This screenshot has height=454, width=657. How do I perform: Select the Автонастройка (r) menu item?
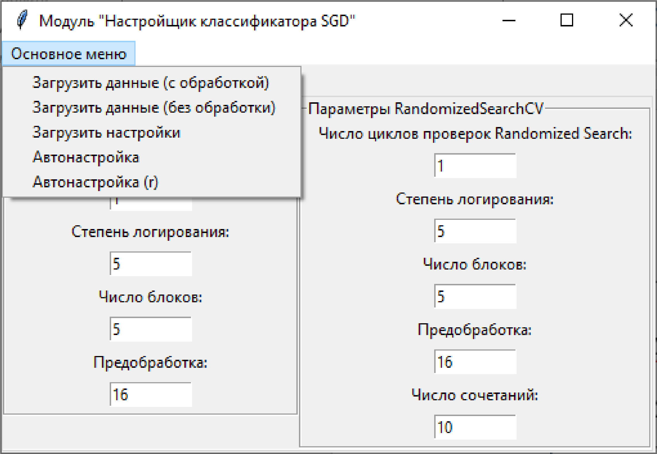[x=95, y=182]
